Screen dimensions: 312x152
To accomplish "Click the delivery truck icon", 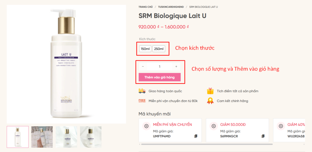I will point(142,91).
